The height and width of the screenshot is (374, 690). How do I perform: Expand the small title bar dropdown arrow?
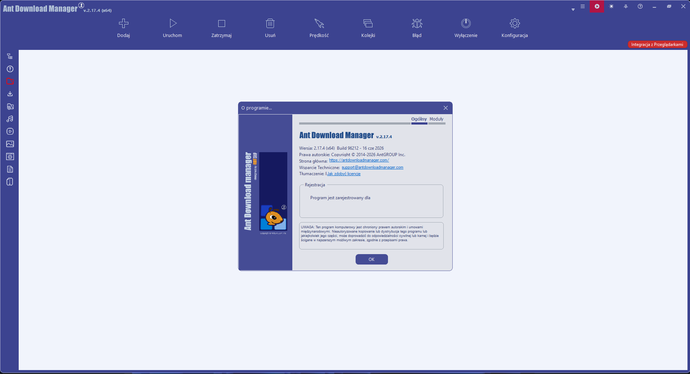point(573,9)
